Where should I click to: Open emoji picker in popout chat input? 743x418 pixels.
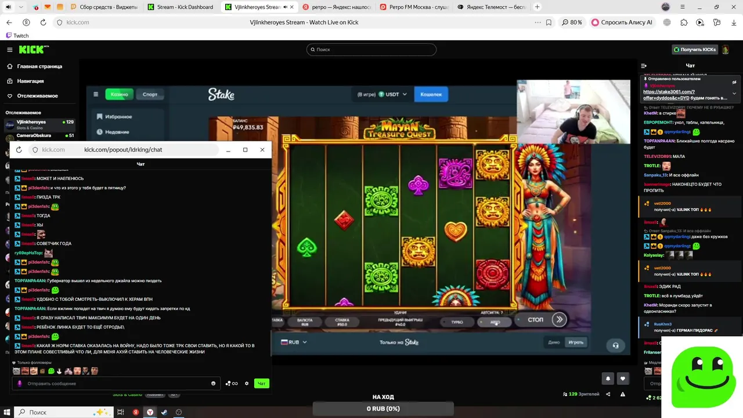click(214, 383)
